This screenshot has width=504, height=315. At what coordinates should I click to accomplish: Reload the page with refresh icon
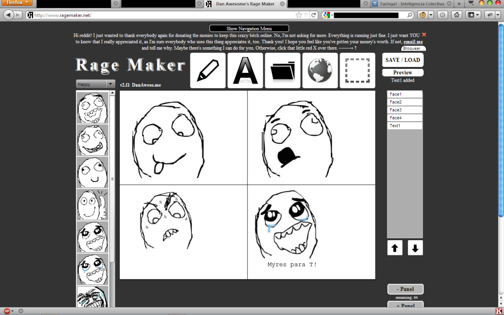tap(314, 15)
